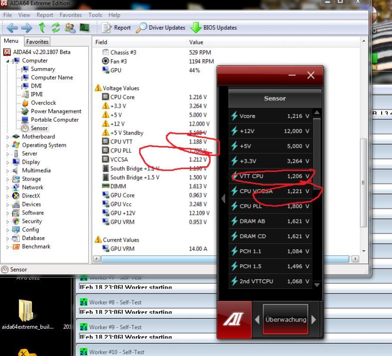
Task: Select the DIMM voltage row
Action: (155, 186)
